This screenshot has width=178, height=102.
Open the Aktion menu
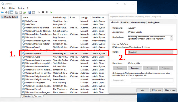[x=12, y=8]
